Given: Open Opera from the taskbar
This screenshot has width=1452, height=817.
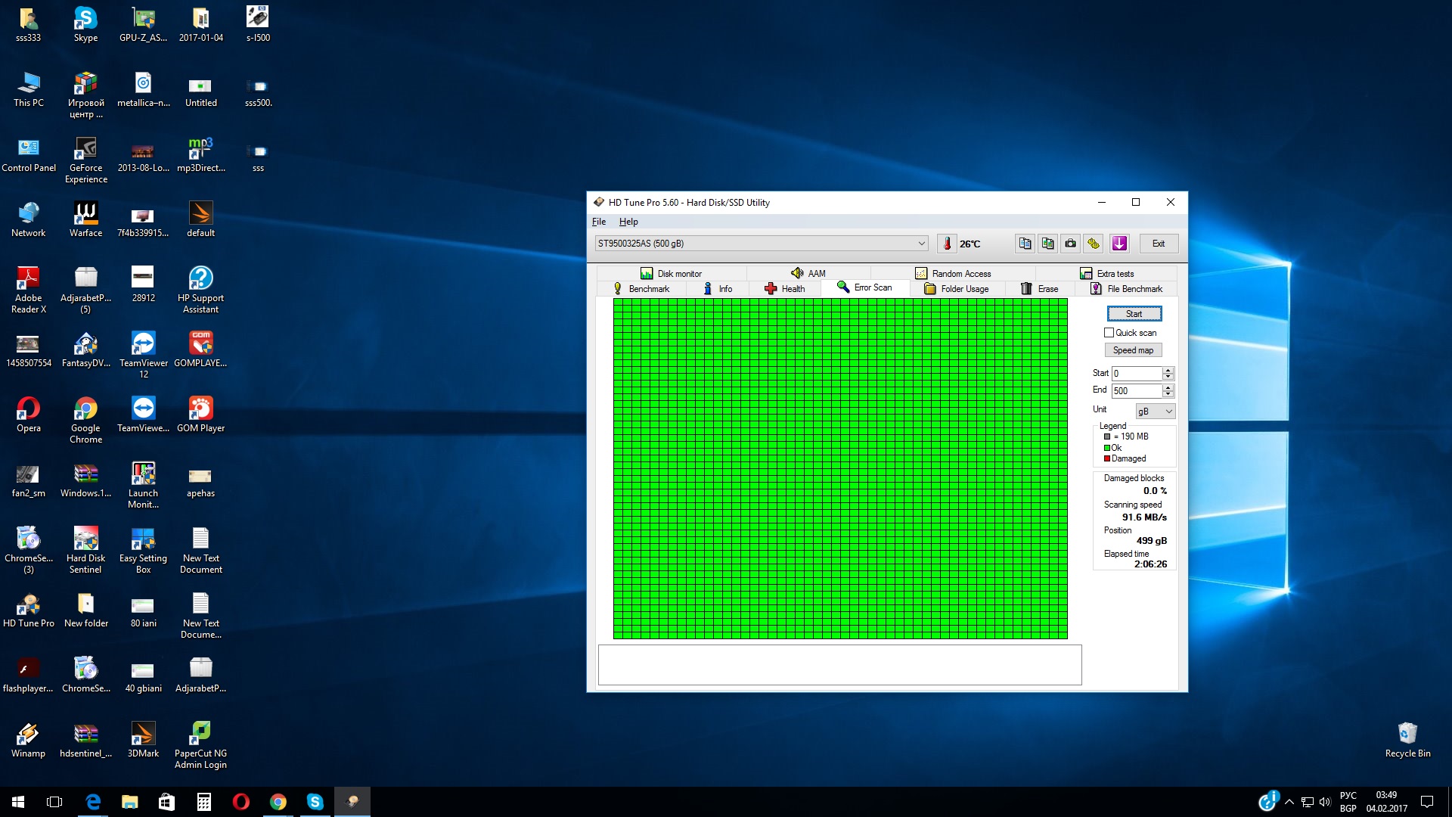Looking at the screenshot, I should click(x=240, y=802).
